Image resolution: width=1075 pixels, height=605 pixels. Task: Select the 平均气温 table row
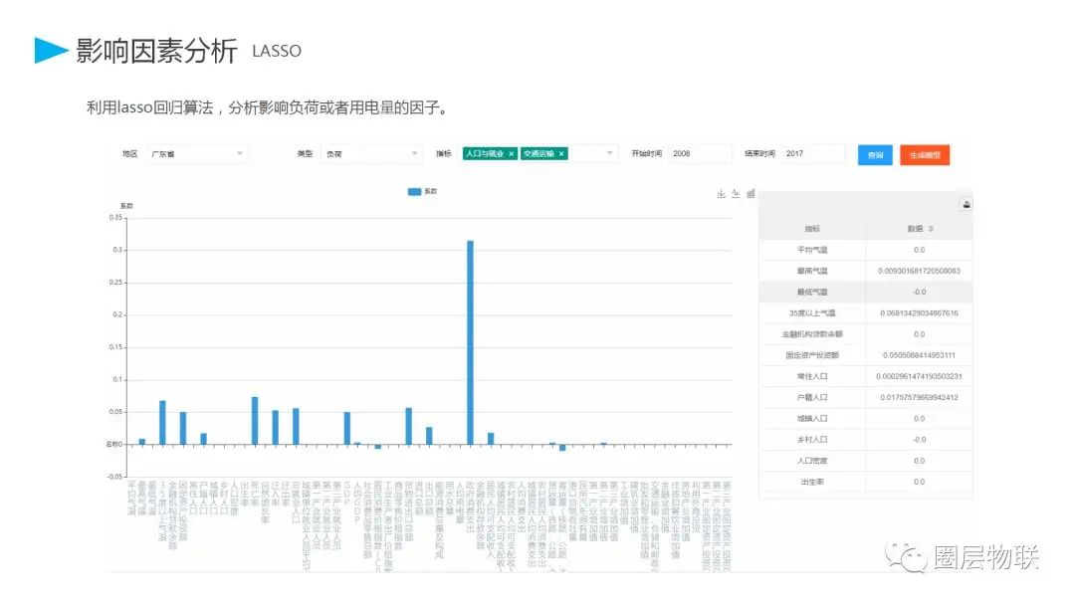coord(865,250)
